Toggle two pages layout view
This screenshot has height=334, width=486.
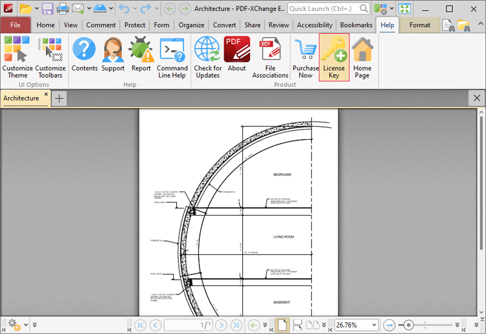coord(313,325)
